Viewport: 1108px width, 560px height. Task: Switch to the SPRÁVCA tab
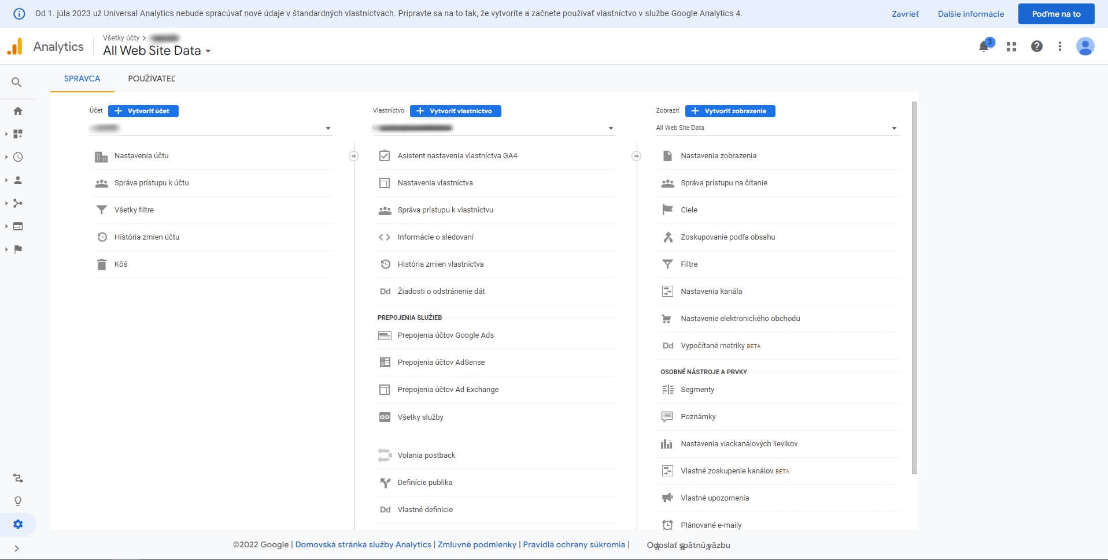click(x=82, y=79)
